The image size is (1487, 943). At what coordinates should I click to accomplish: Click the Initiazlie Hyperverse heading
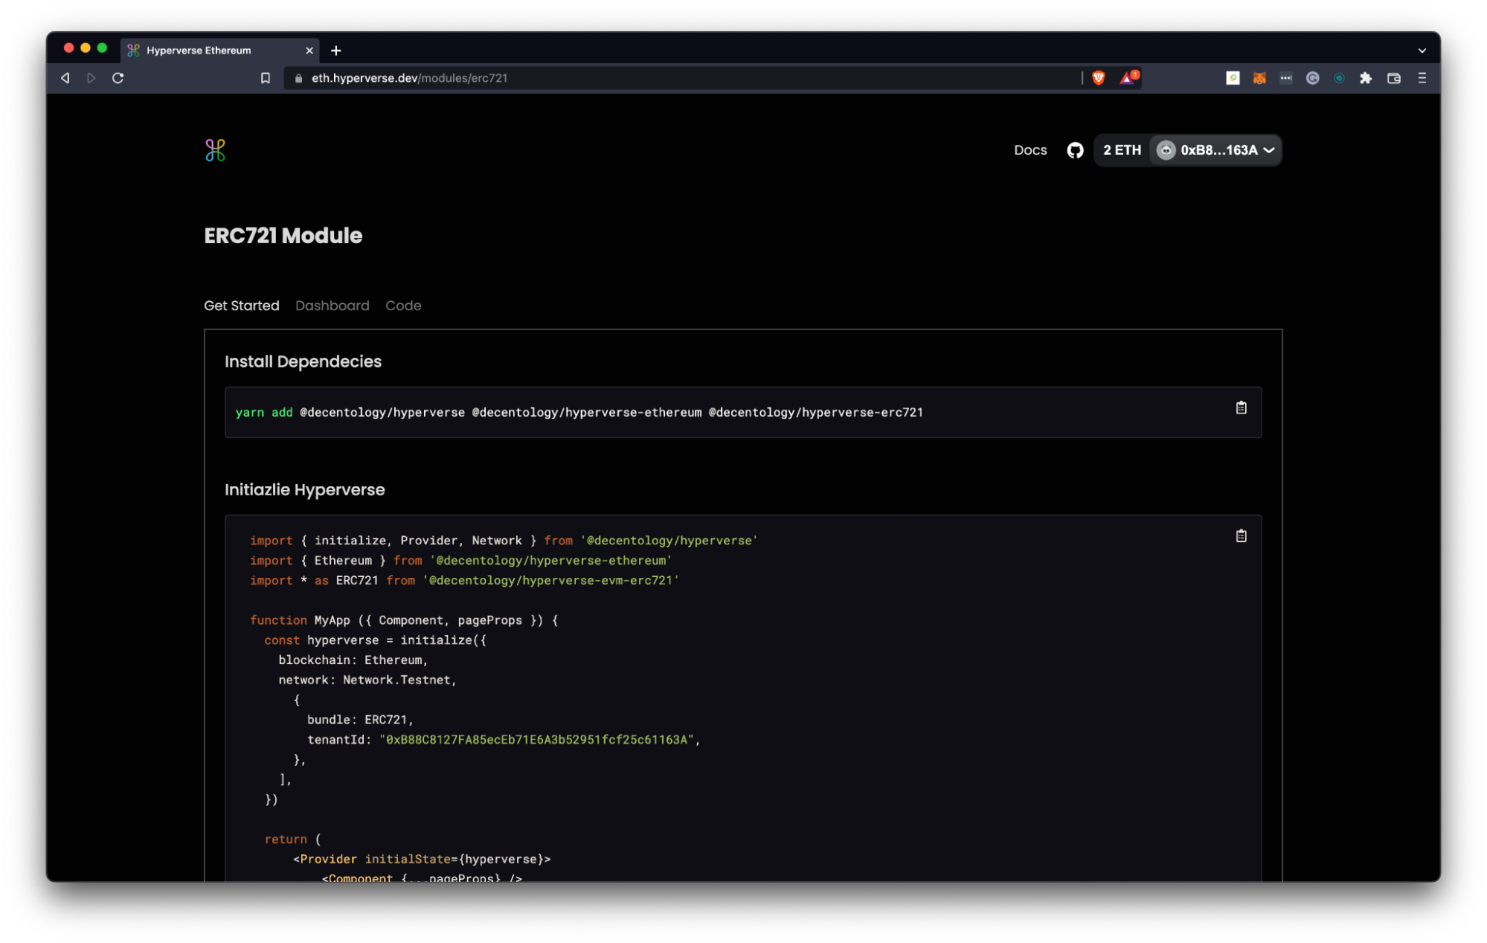[304, 490]
